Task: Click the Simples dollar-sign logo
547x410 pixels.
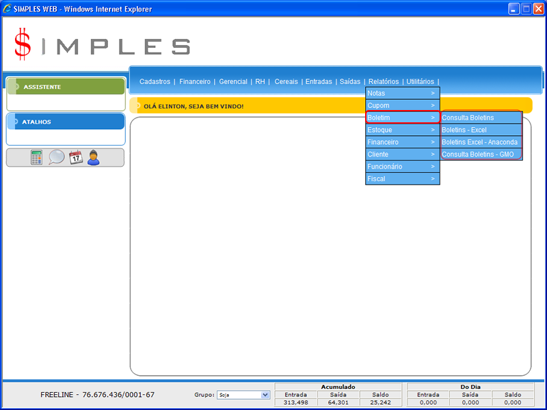Action: click(23, 44)
